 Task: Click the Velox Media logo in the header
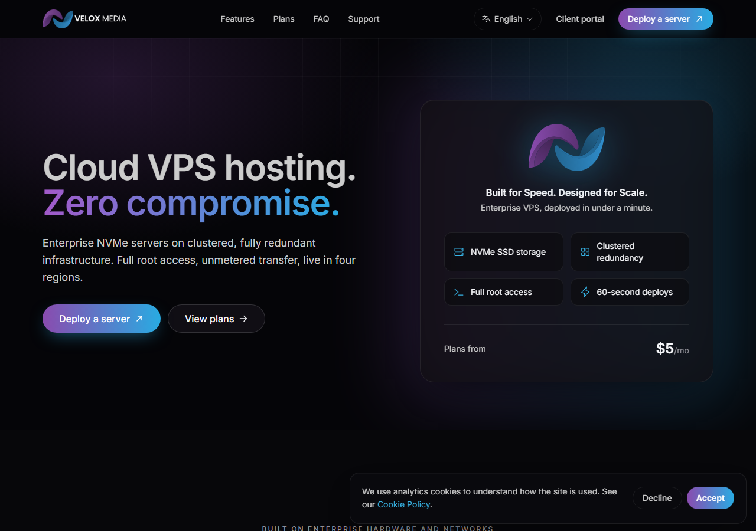[84, 19]
